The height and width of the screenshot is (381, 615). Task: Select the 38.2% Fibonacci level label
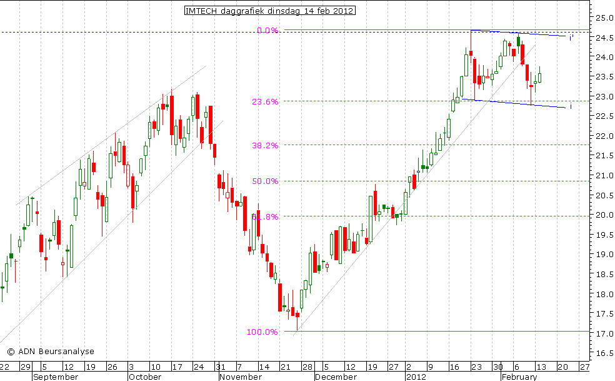pos(265,146)
